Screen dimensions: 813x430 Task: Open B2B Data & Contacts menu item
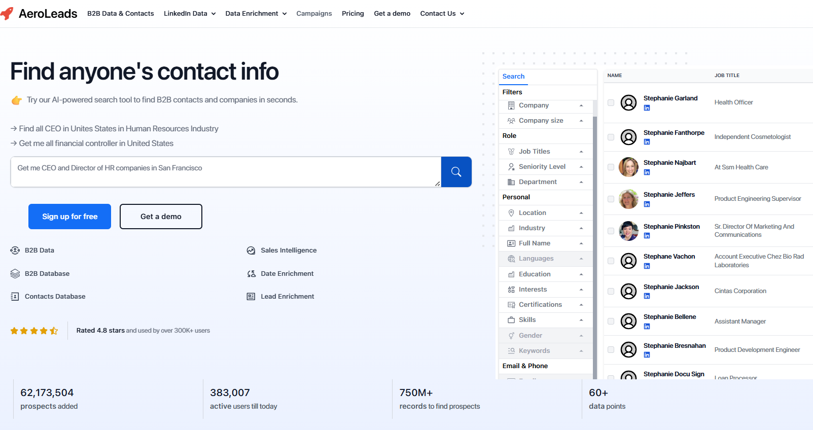[121, 14]
